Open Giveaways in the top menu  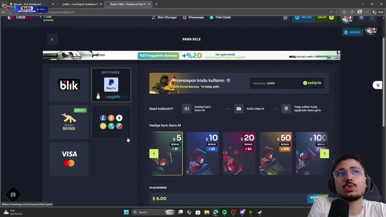click(193, 17)
